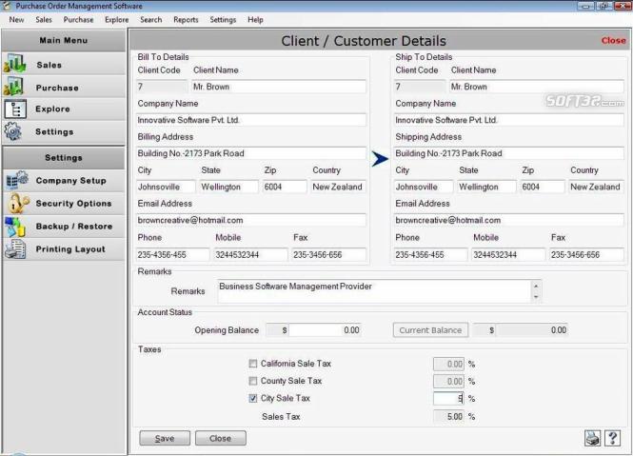The width and height of the screenshot is (633, 456).
Task: Open Printing Layout icon
Action: 15,248
